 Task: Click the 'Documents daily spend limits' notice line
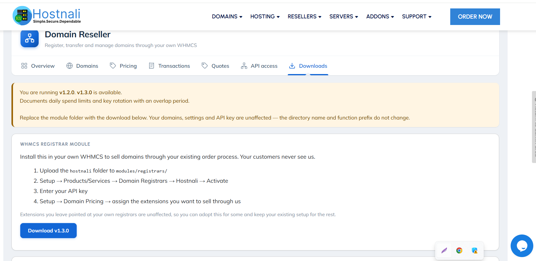point(104,101)
